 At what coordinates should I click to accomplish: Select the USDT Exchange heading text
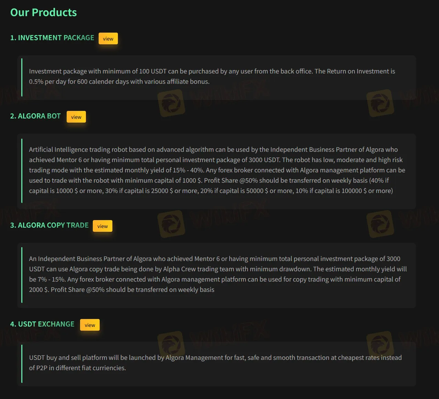click(42, 324)
